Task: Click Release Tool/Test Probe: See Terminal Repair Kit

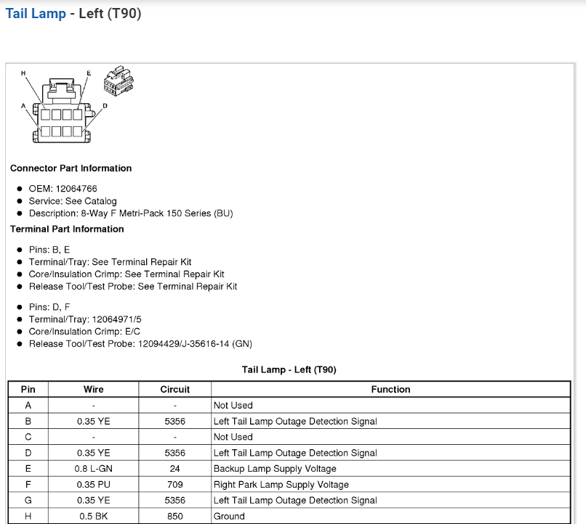Action: (x=133, y=287)
